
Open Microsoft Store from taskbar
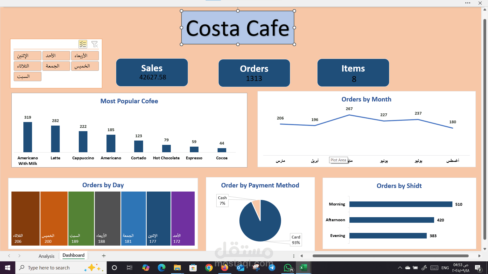pyautogui.click(x=193, y=268)
